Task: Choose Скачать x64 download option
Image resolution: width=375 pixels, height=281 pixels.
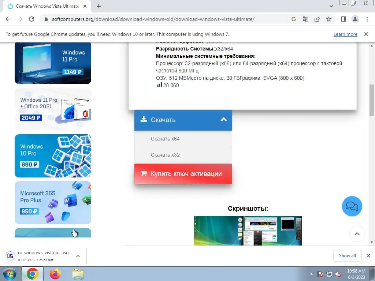Action: [183, 139]
